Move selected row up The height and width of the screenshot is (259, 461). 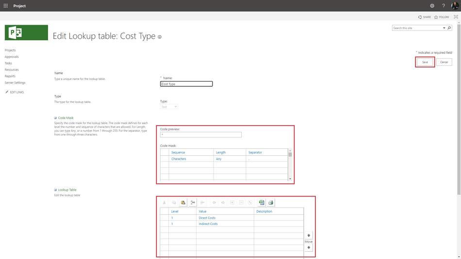pyautogui.click(x=309, y=235)
